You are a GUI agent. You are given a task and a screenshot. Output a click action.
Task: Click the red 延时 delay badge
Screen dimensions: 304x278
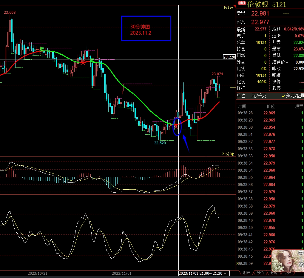click(x=242, y=3)
